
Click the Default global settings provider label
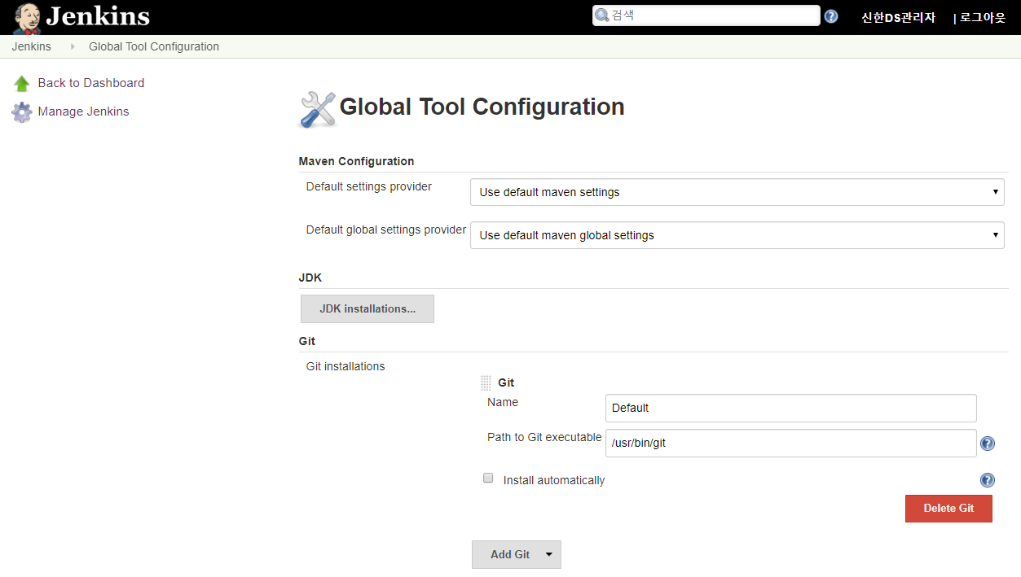[x=386, y=229]
